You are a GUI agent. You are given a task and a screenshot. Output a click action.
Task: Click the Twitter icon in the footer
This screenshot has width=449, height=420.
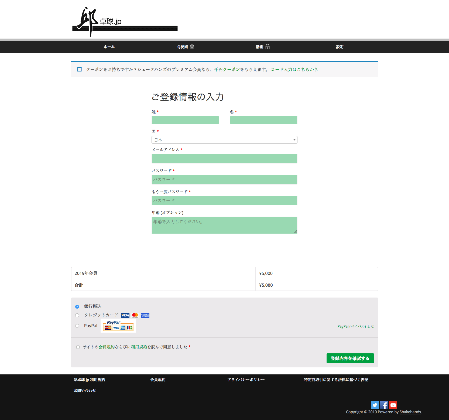(375, 405)
